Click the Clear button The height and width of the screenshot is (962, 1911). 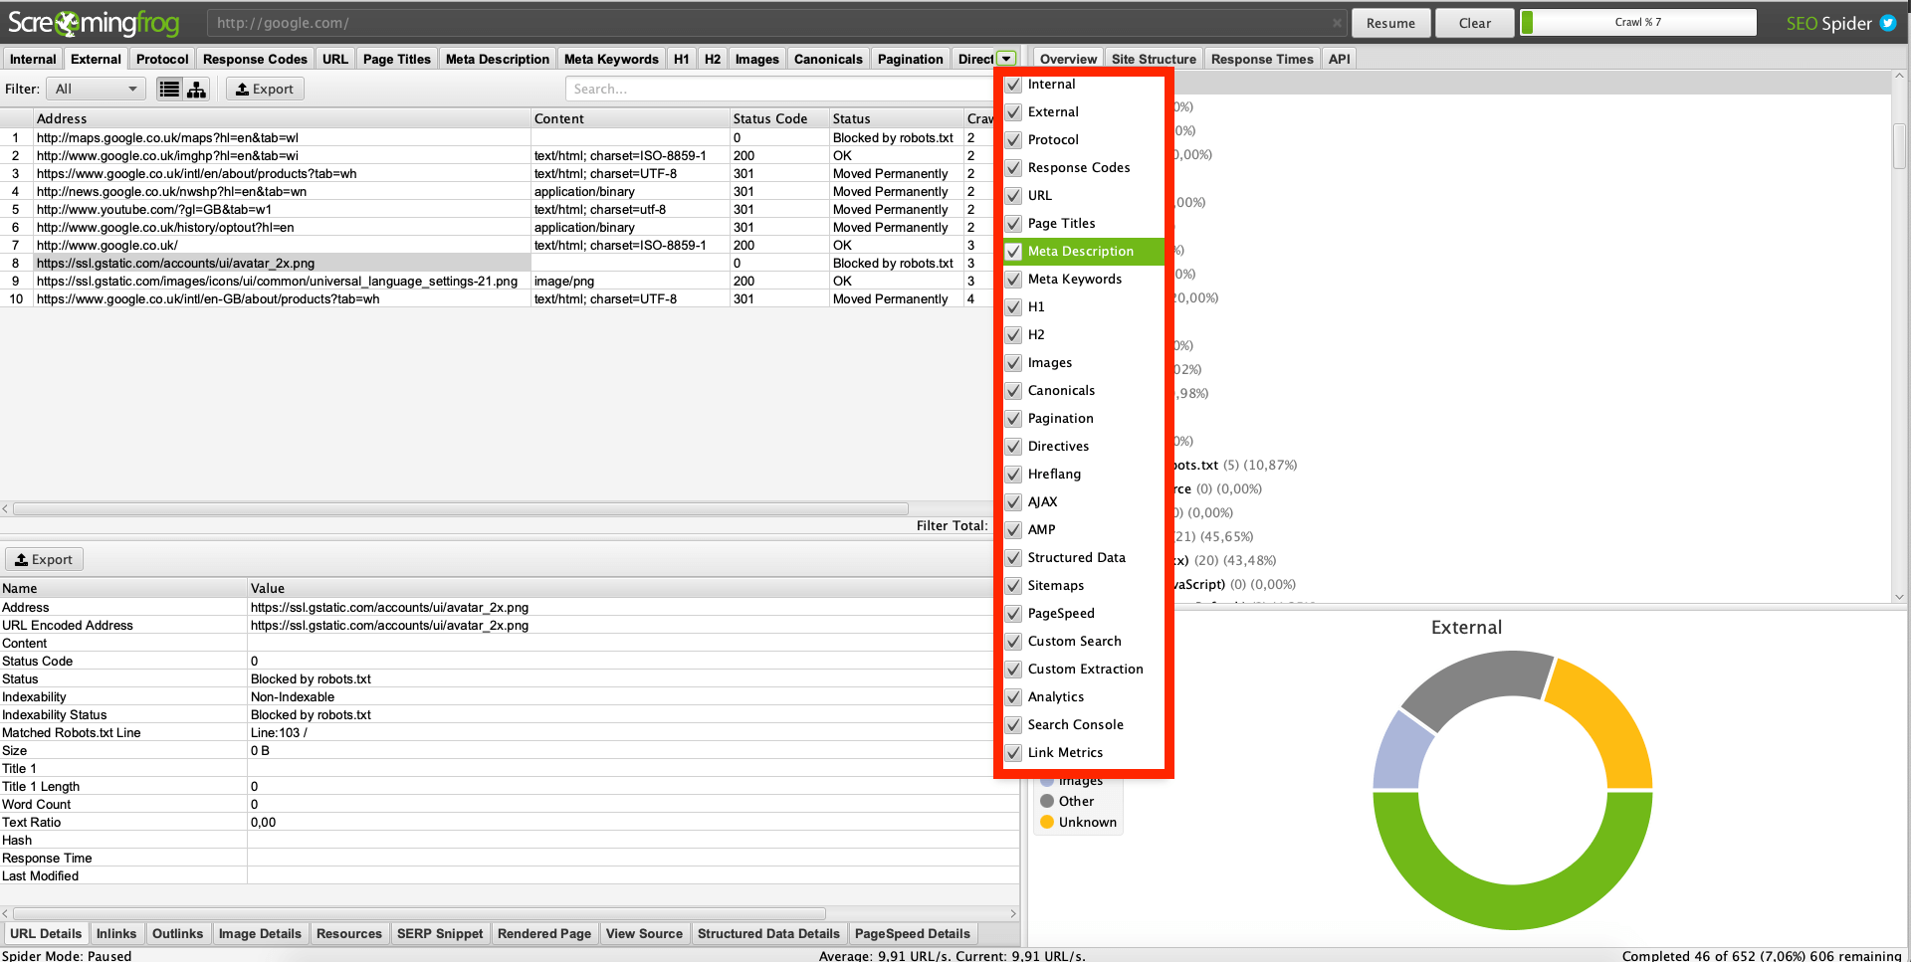point(1474,23)
